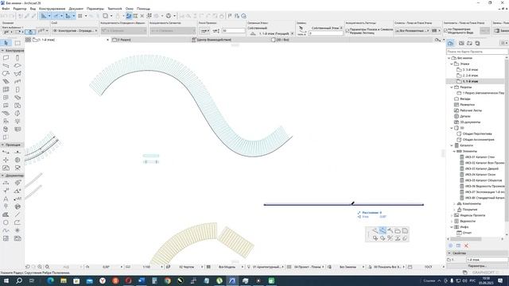Select the Spline tool

tap(6, 230)
